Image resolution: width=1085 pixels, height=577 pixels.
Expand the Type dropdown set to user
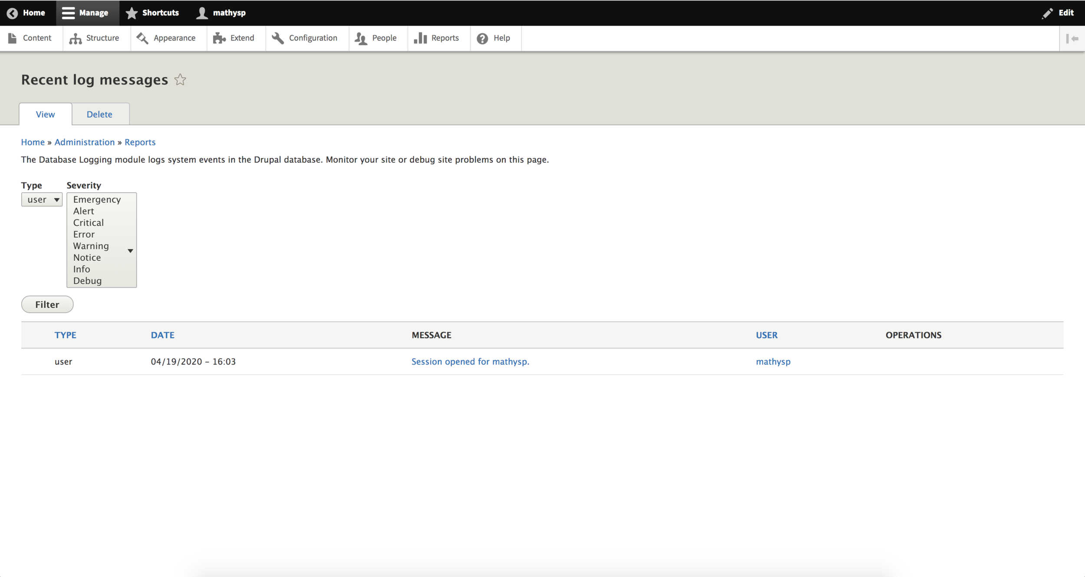click(x=42, y=200)
